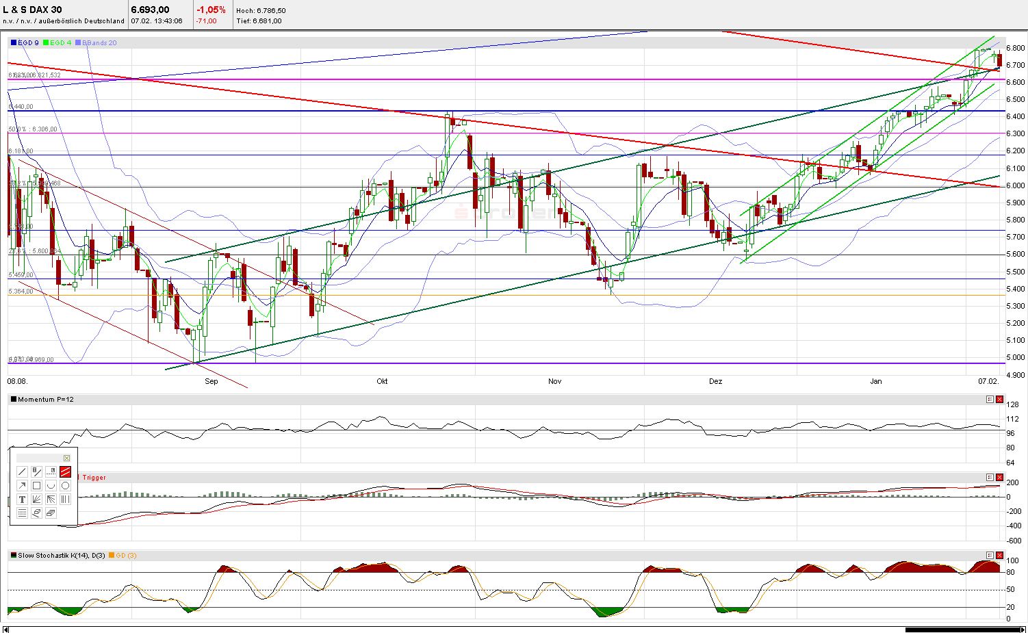
Task: Click the Tief: 6.681,00 value
Action: (x=258, y=21)
